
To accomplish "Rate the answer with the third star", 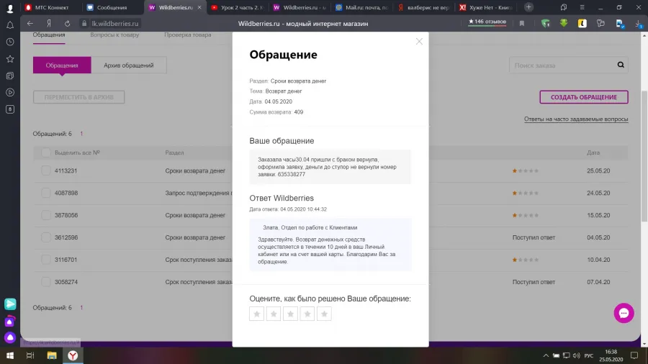I will click(x=291, y=314).
